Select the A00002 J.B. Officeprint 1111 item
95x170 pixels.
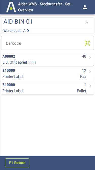(48, 59)
